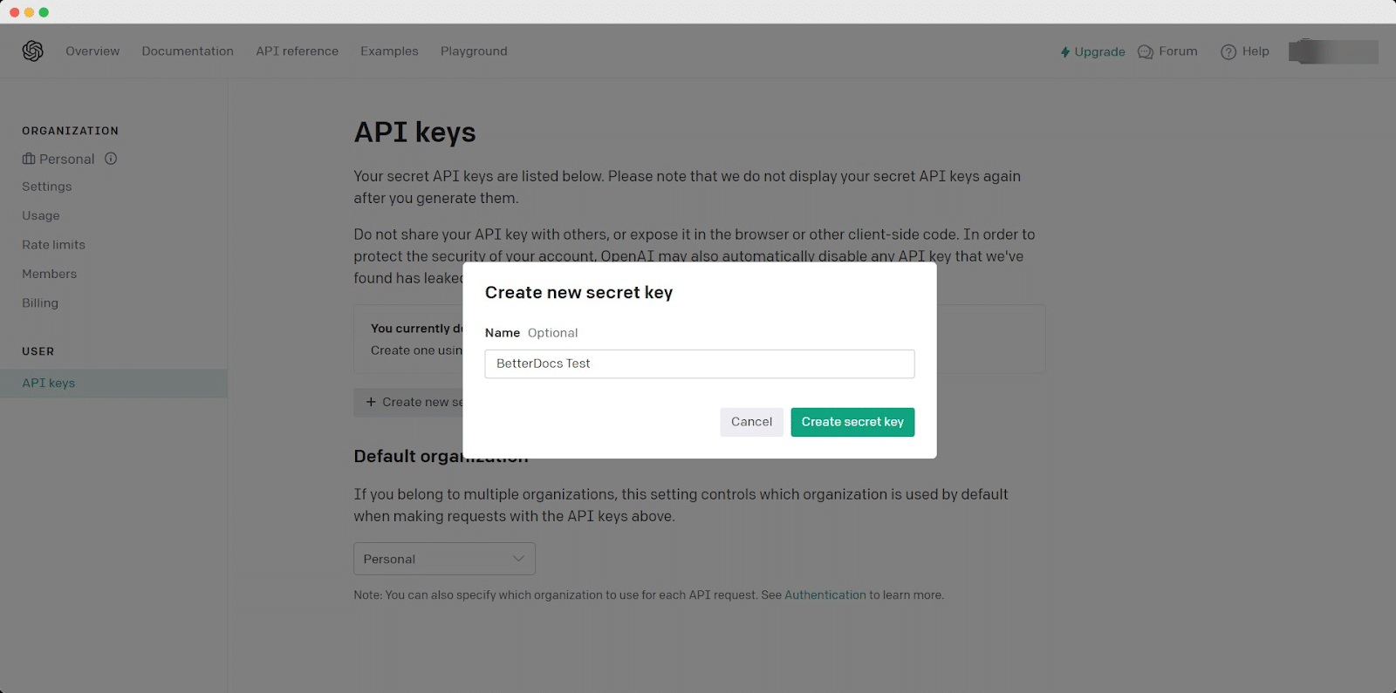Switch to the Documentation tab
This screenshot has width=1396, height=693.
pyautogui.click(x=187, y=51)
